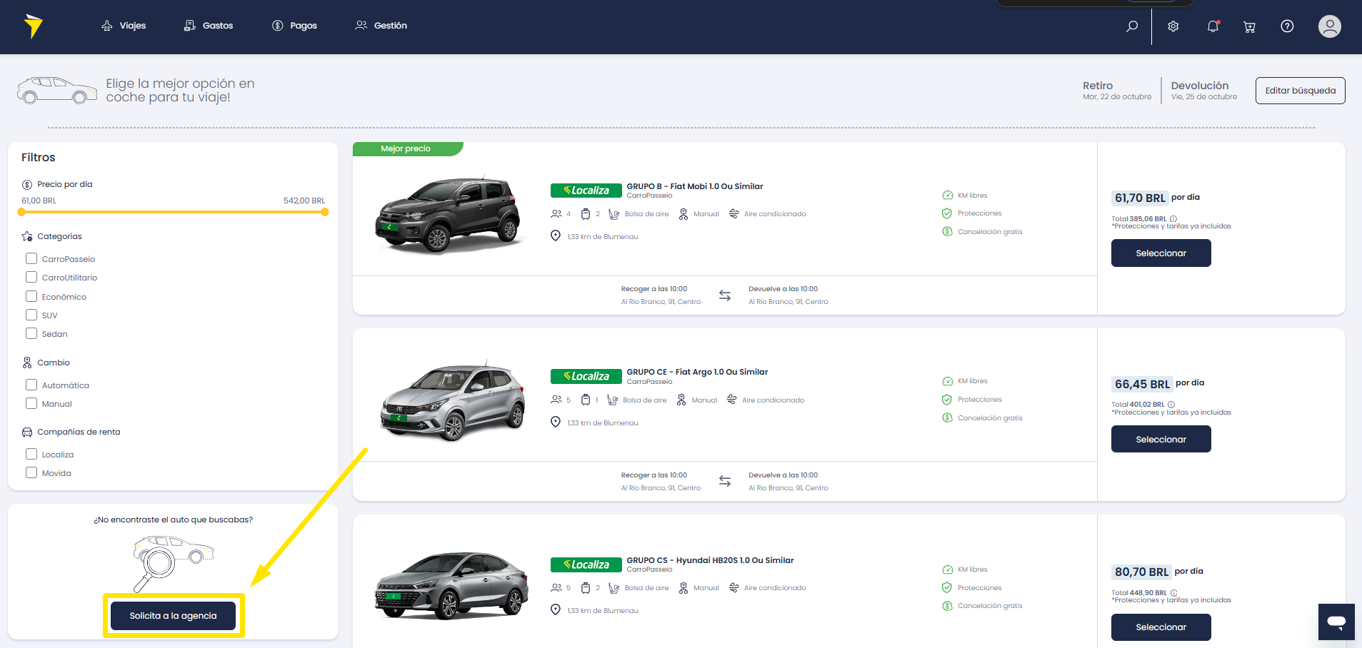Click location pin icon for Fiat Mobi
Viewport: 1362px width, 648px height.
click(x=556, y=236)
